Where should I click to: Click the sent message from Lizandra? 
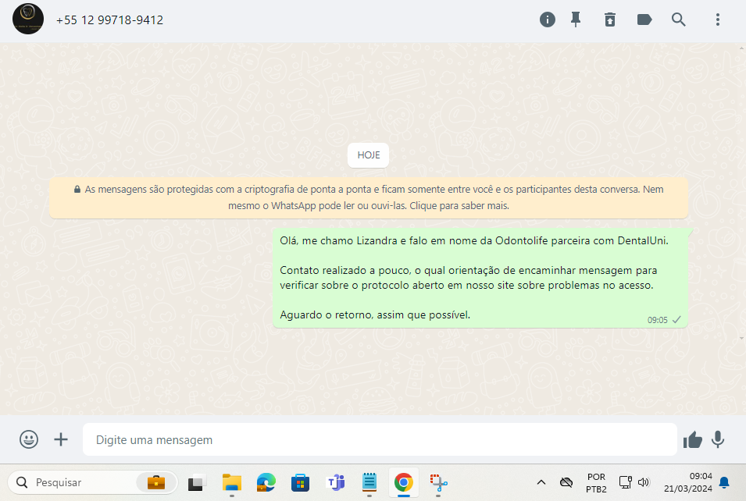point(480,278)
